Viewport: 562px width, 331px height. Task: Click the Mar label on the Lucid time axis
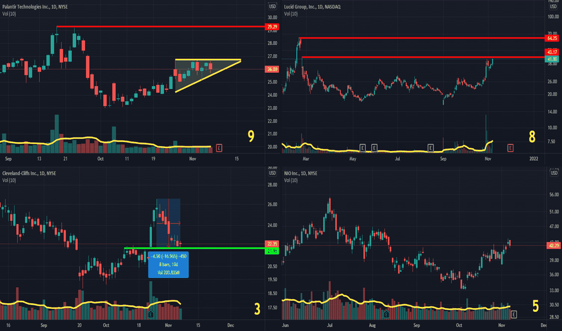pos(306,159)
